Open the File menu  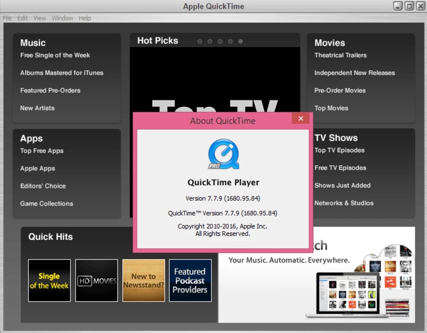(x=7, y=18)
